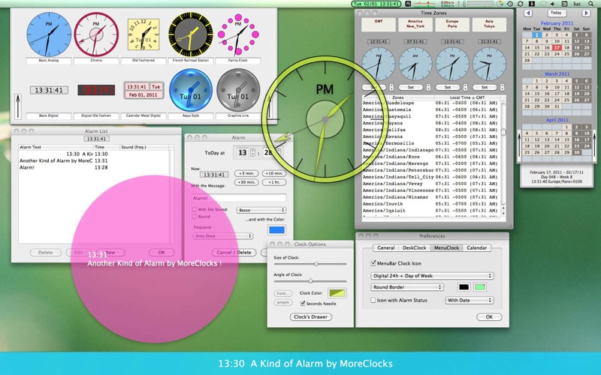Choose the Calendar Metal Digital clock
Viewport: 601px width, 375px height.
(x=143, y=90)
